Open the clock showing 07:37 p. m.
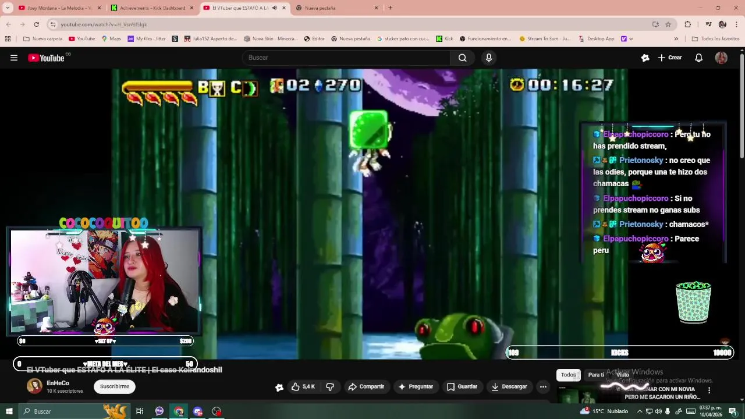 click(711, 411)
